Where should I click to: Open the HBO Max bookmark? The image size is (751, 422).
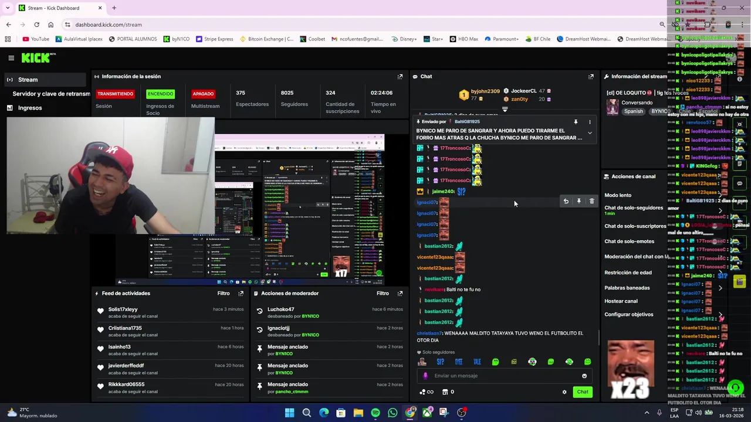tap(464, 39)
